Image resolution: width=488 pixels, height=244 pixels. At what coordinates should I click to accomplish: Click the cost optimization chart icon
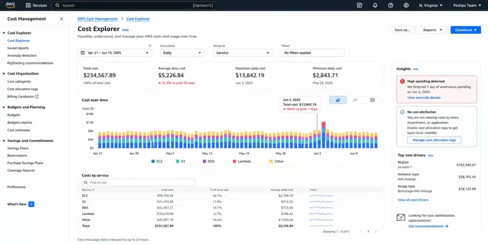coord(401,217)
